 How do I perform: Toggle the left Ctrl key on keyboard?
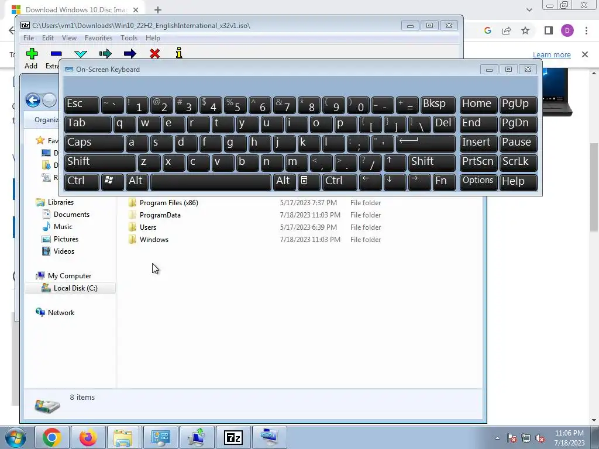[82, 182]
